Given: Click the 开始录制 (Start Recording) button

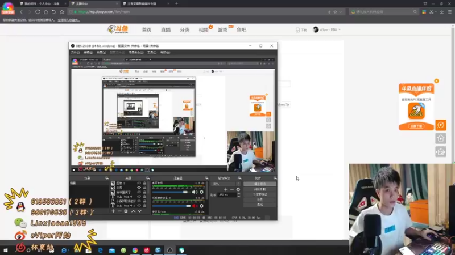Looking at the screenshot, I should tap(260, 189).
